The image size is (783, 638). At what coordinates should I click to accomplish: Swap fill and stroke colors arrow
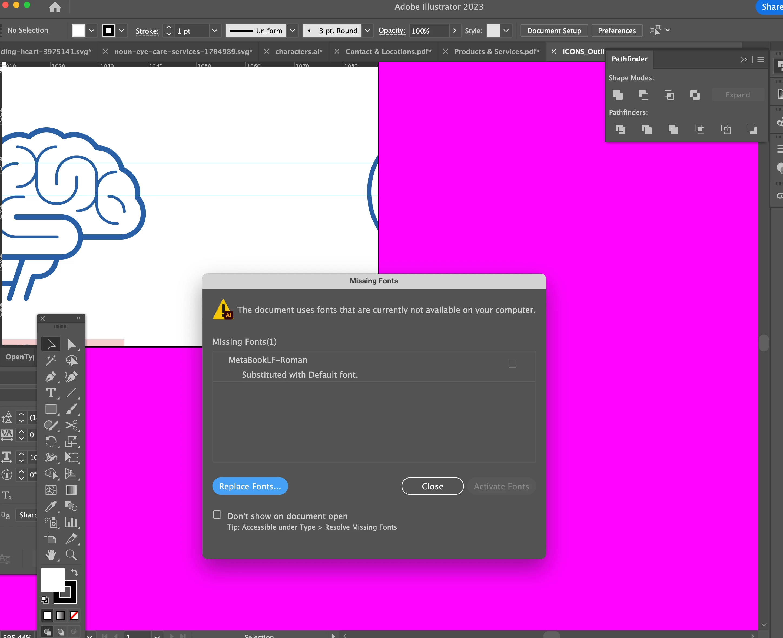[x=75, y=572]
